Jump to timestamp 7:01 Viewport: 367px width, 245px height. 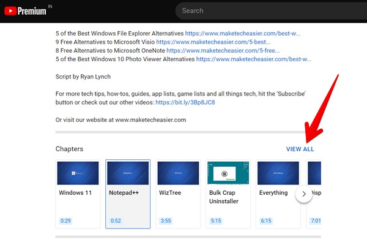point(316,221)
